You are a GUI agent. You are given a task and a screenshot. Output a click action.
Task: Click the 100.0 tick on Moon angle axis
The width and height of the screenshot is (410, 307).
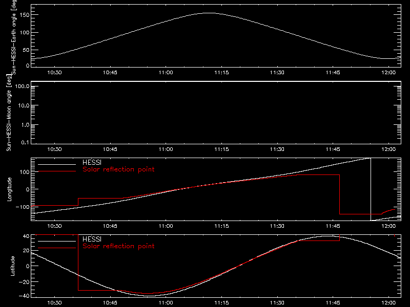click(22, 86)
